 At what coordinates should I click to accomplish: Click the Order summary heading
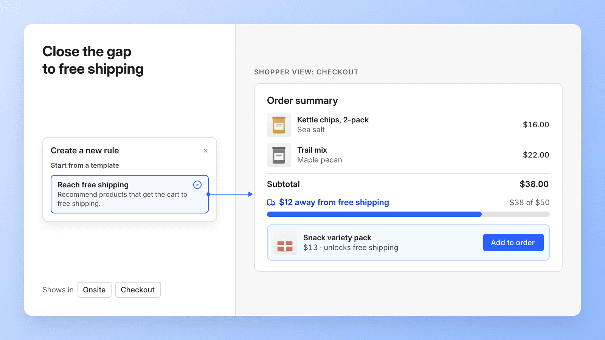tap(302, 100)
